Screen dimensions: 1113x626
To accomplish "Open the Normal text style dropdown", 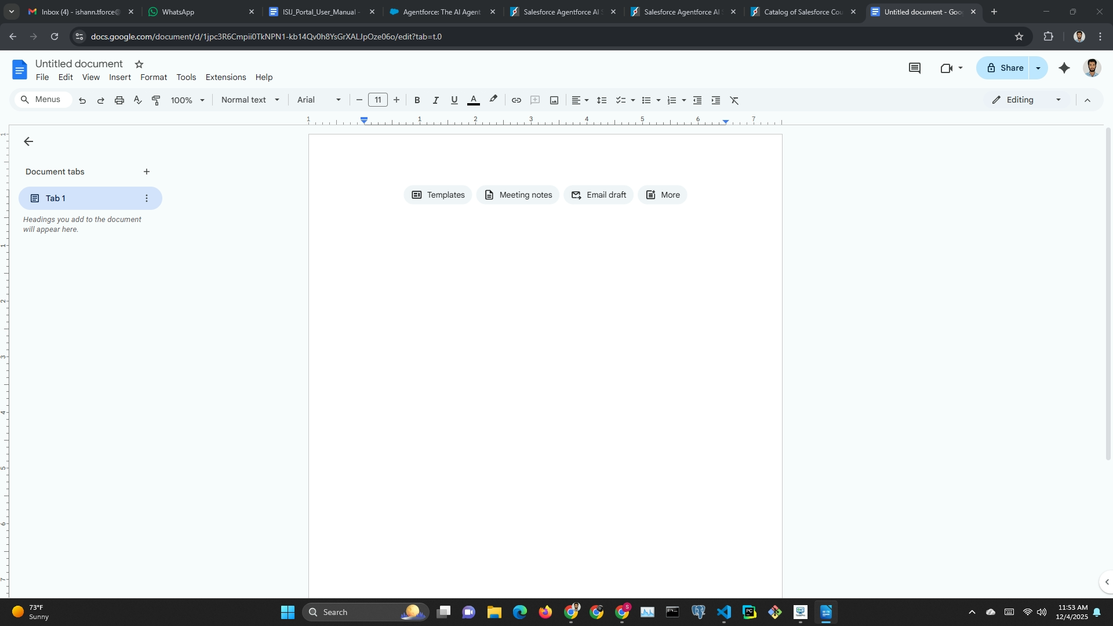I will 250,100.
